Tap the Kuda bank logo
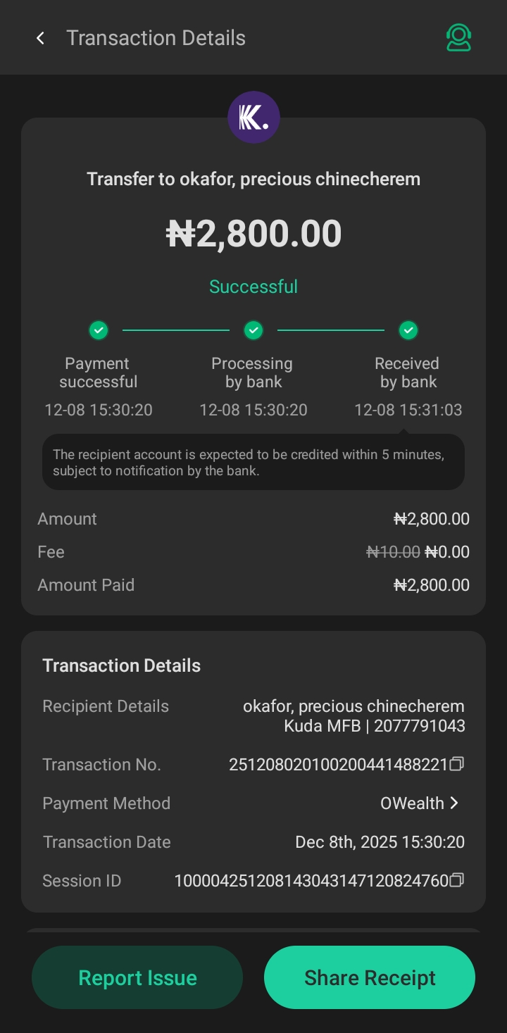The width and height of the screenshot is (507, 1033). pos(254,118)
